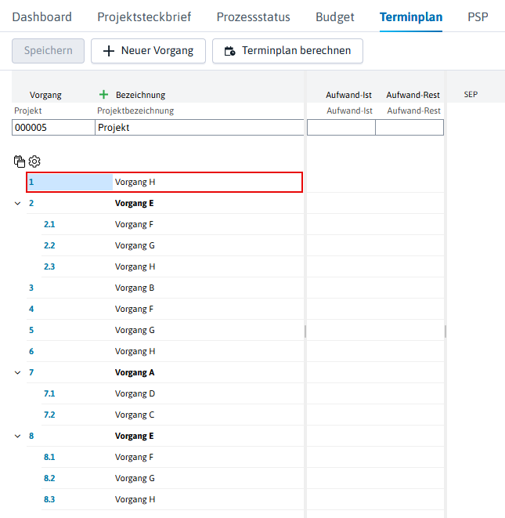Click the copy windows icon above list

click(20, 161)
